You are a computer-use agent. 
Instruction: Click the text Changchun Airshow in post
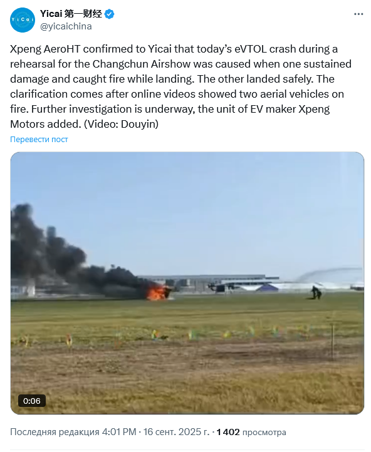(x=142, y=64)
